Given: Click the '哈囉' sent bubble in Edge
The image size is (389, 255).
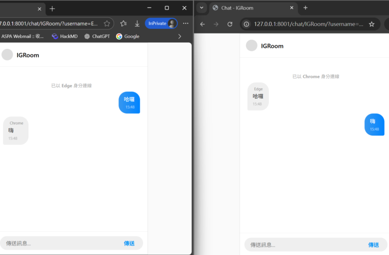Looking at the screenshot, I should (x=130, y=103).
